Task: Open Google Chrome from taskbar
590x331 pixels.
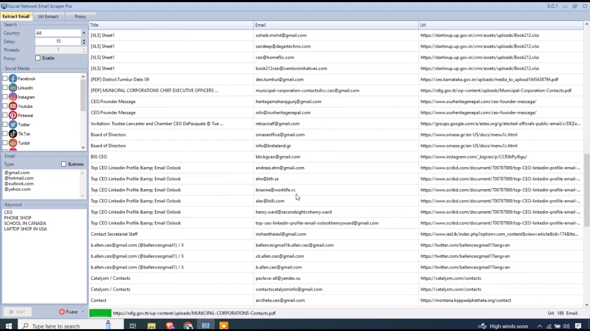Action: [x=188, y=326]
